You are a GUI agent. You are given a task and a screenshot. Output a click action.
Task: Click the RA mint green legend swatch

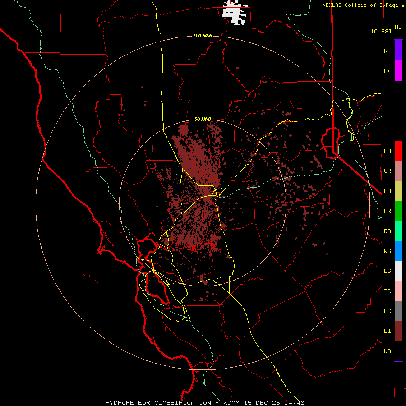[398, 231]
